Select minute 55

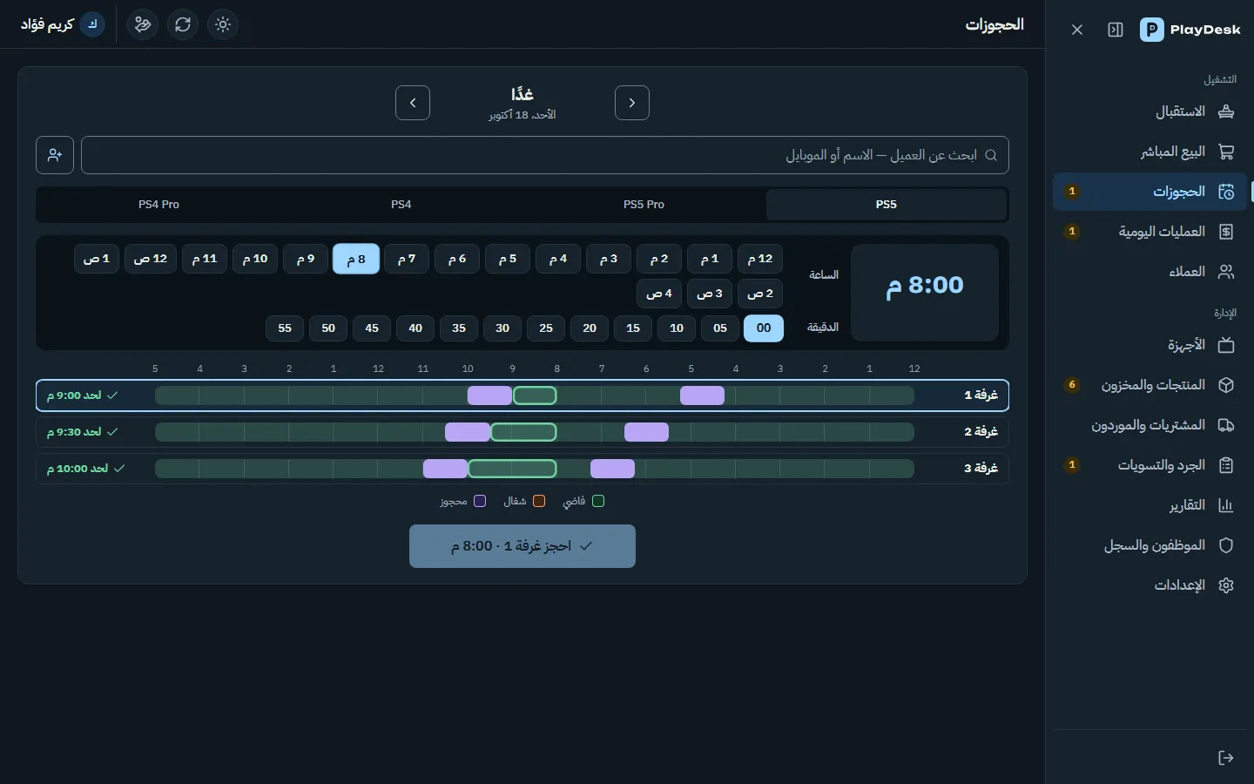(x=285, y=328)
